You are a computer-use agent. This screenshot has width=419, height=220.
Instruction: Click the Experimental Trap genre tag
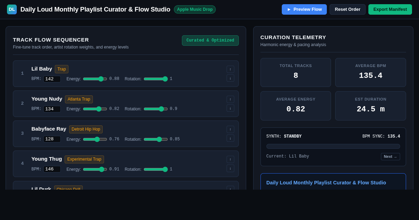click(x=84, y=159)
